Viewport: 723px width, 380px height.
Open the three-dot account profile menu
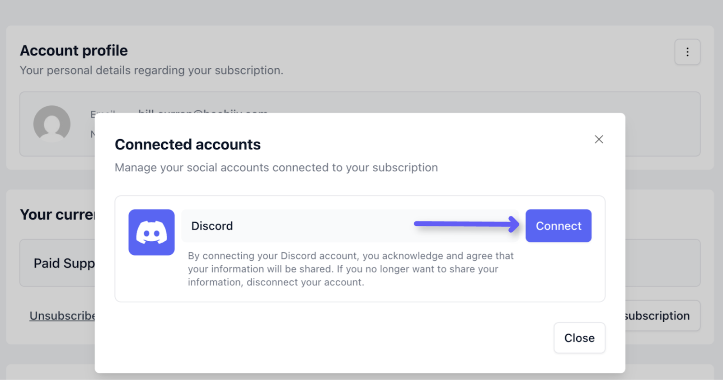[687, 52]
